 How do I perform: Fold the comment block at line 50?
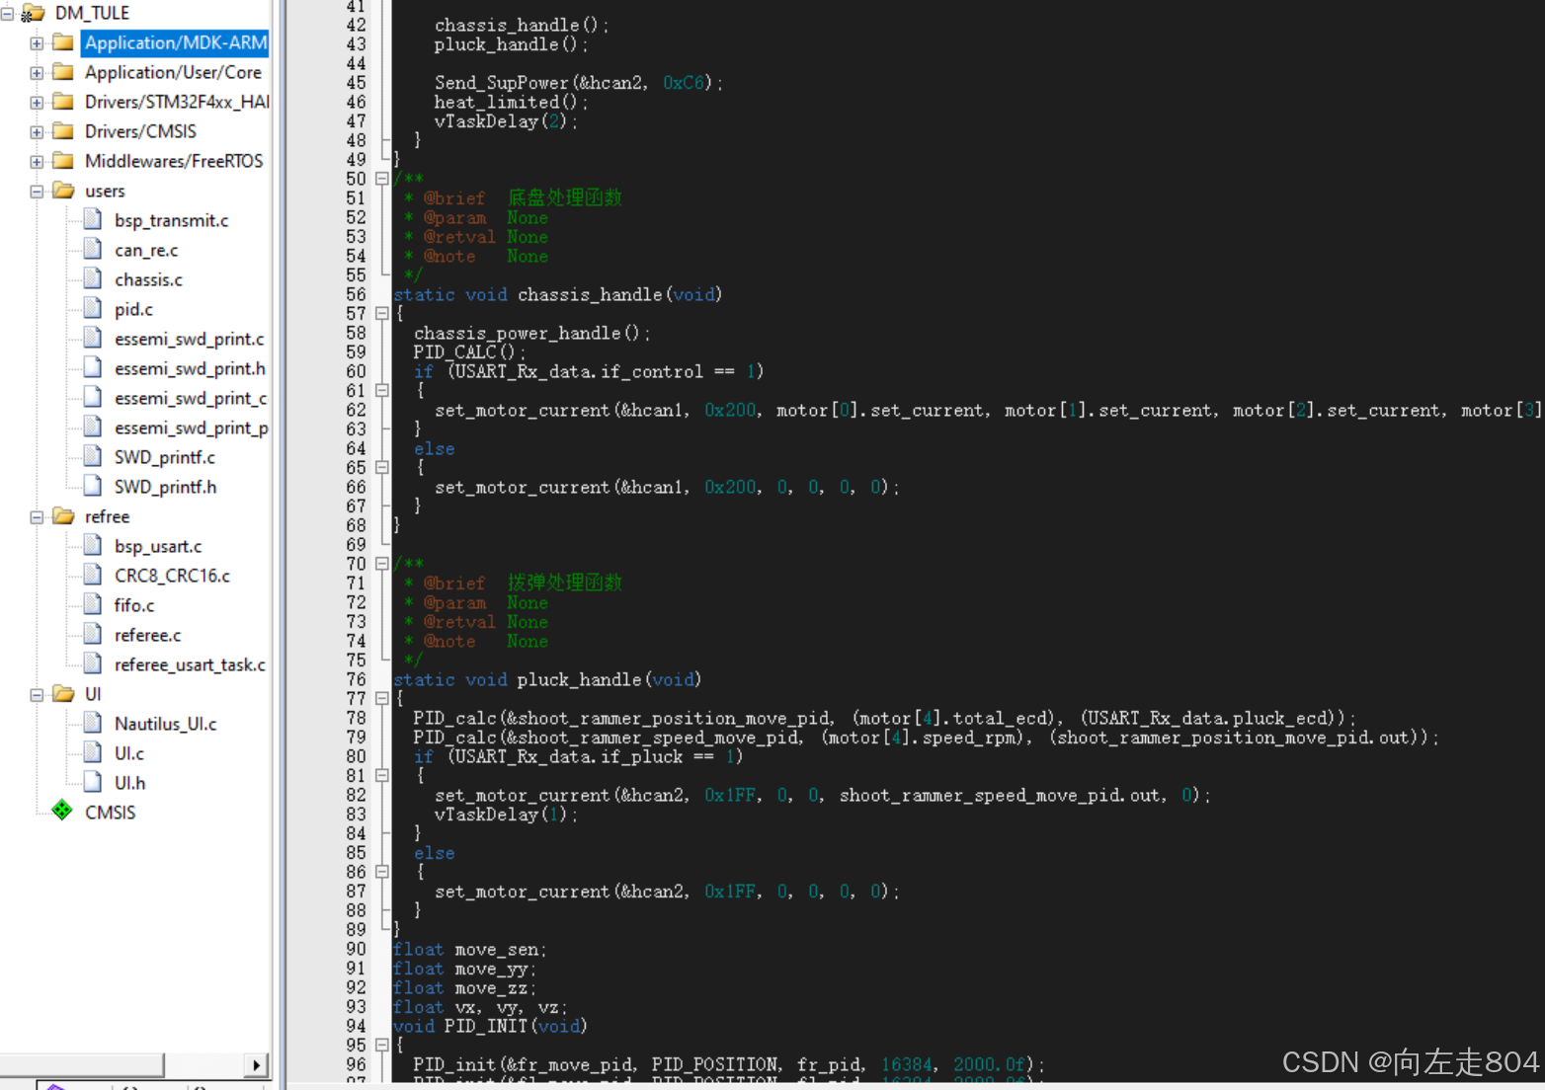[x=382, y=179]
